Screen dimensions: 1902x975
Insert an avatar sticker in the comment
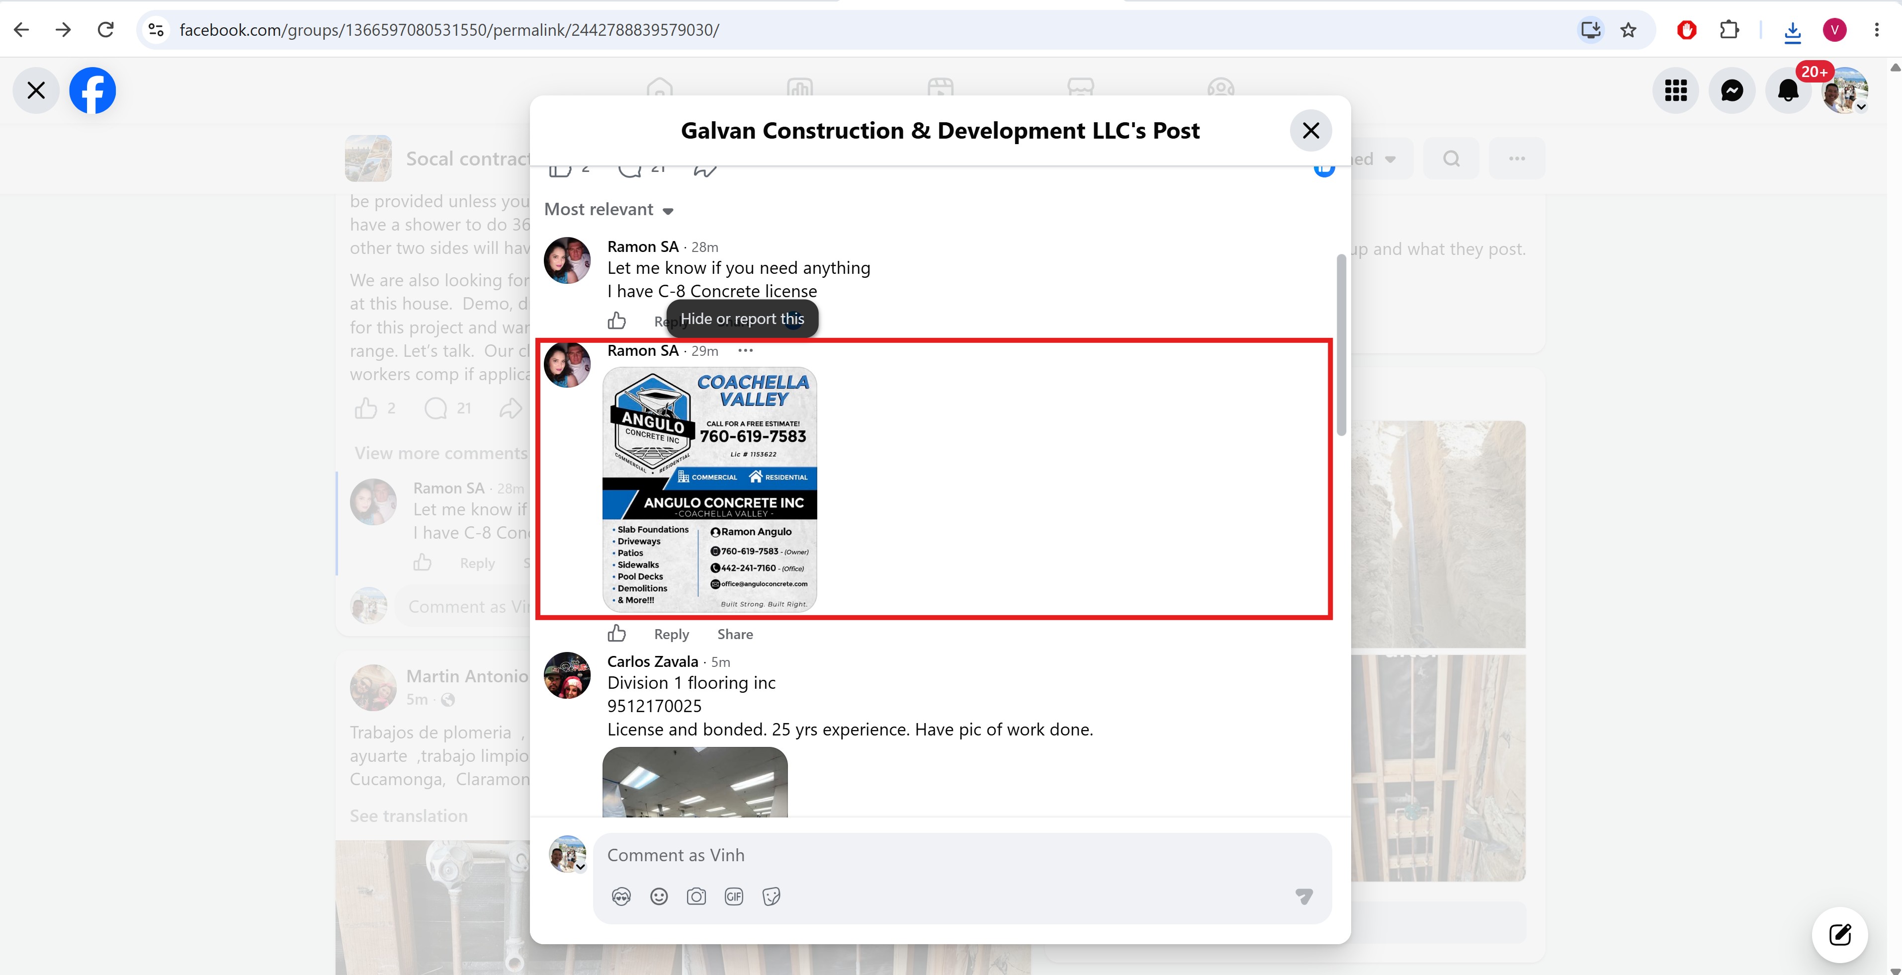click(x=622, y=896)
